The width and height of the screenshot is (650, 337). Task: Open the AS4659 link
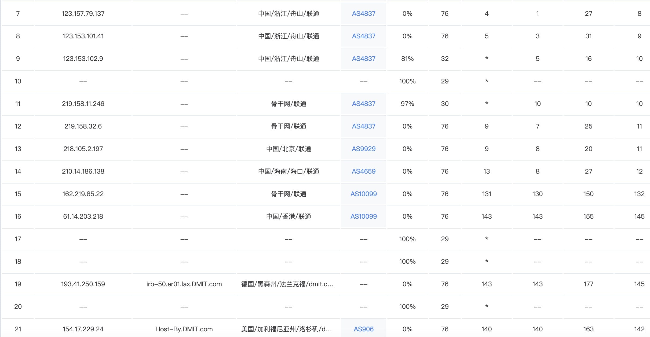point(363,171)
